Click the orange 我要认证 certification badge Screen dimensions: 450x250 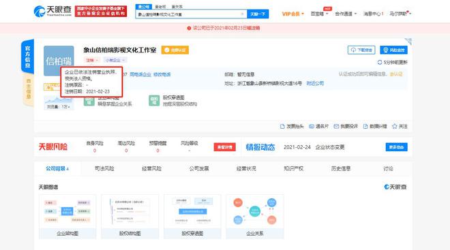[175, 50]
